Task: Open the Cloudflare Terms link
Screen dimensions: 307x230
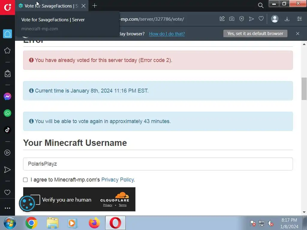Action: coord(123,205)
